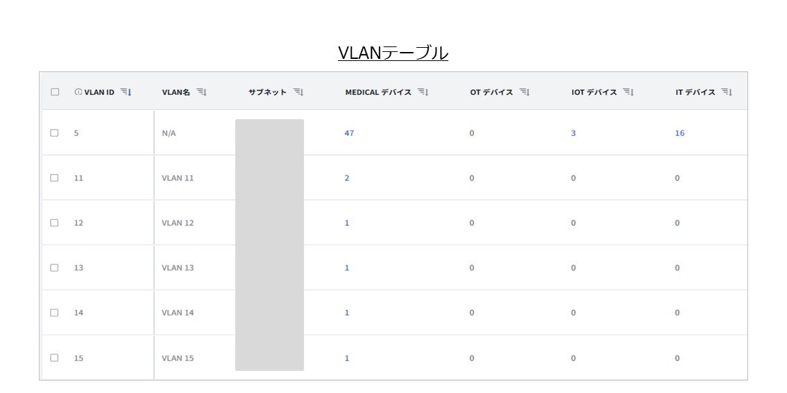The width and height of the screenshot is (787, 393).
Task: Click the IOT デバイス sort icon
Action: (x=628, y=92)
